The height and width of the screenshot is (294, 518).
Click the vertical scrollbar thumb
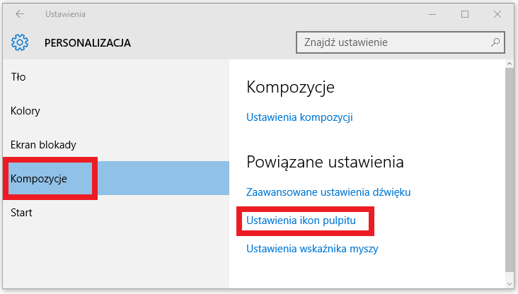(510, 170)
